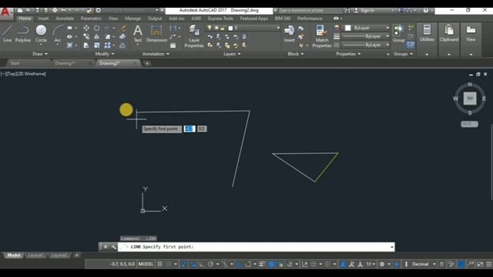Screen dimensions: 493x277
Task: Click the new drawing tab plus button
Action: click(x=147, y=63)
